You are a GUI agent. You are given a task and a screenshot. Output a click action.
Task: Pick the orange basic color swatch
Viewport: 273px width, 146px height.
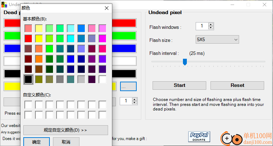[x=39, y=59]
